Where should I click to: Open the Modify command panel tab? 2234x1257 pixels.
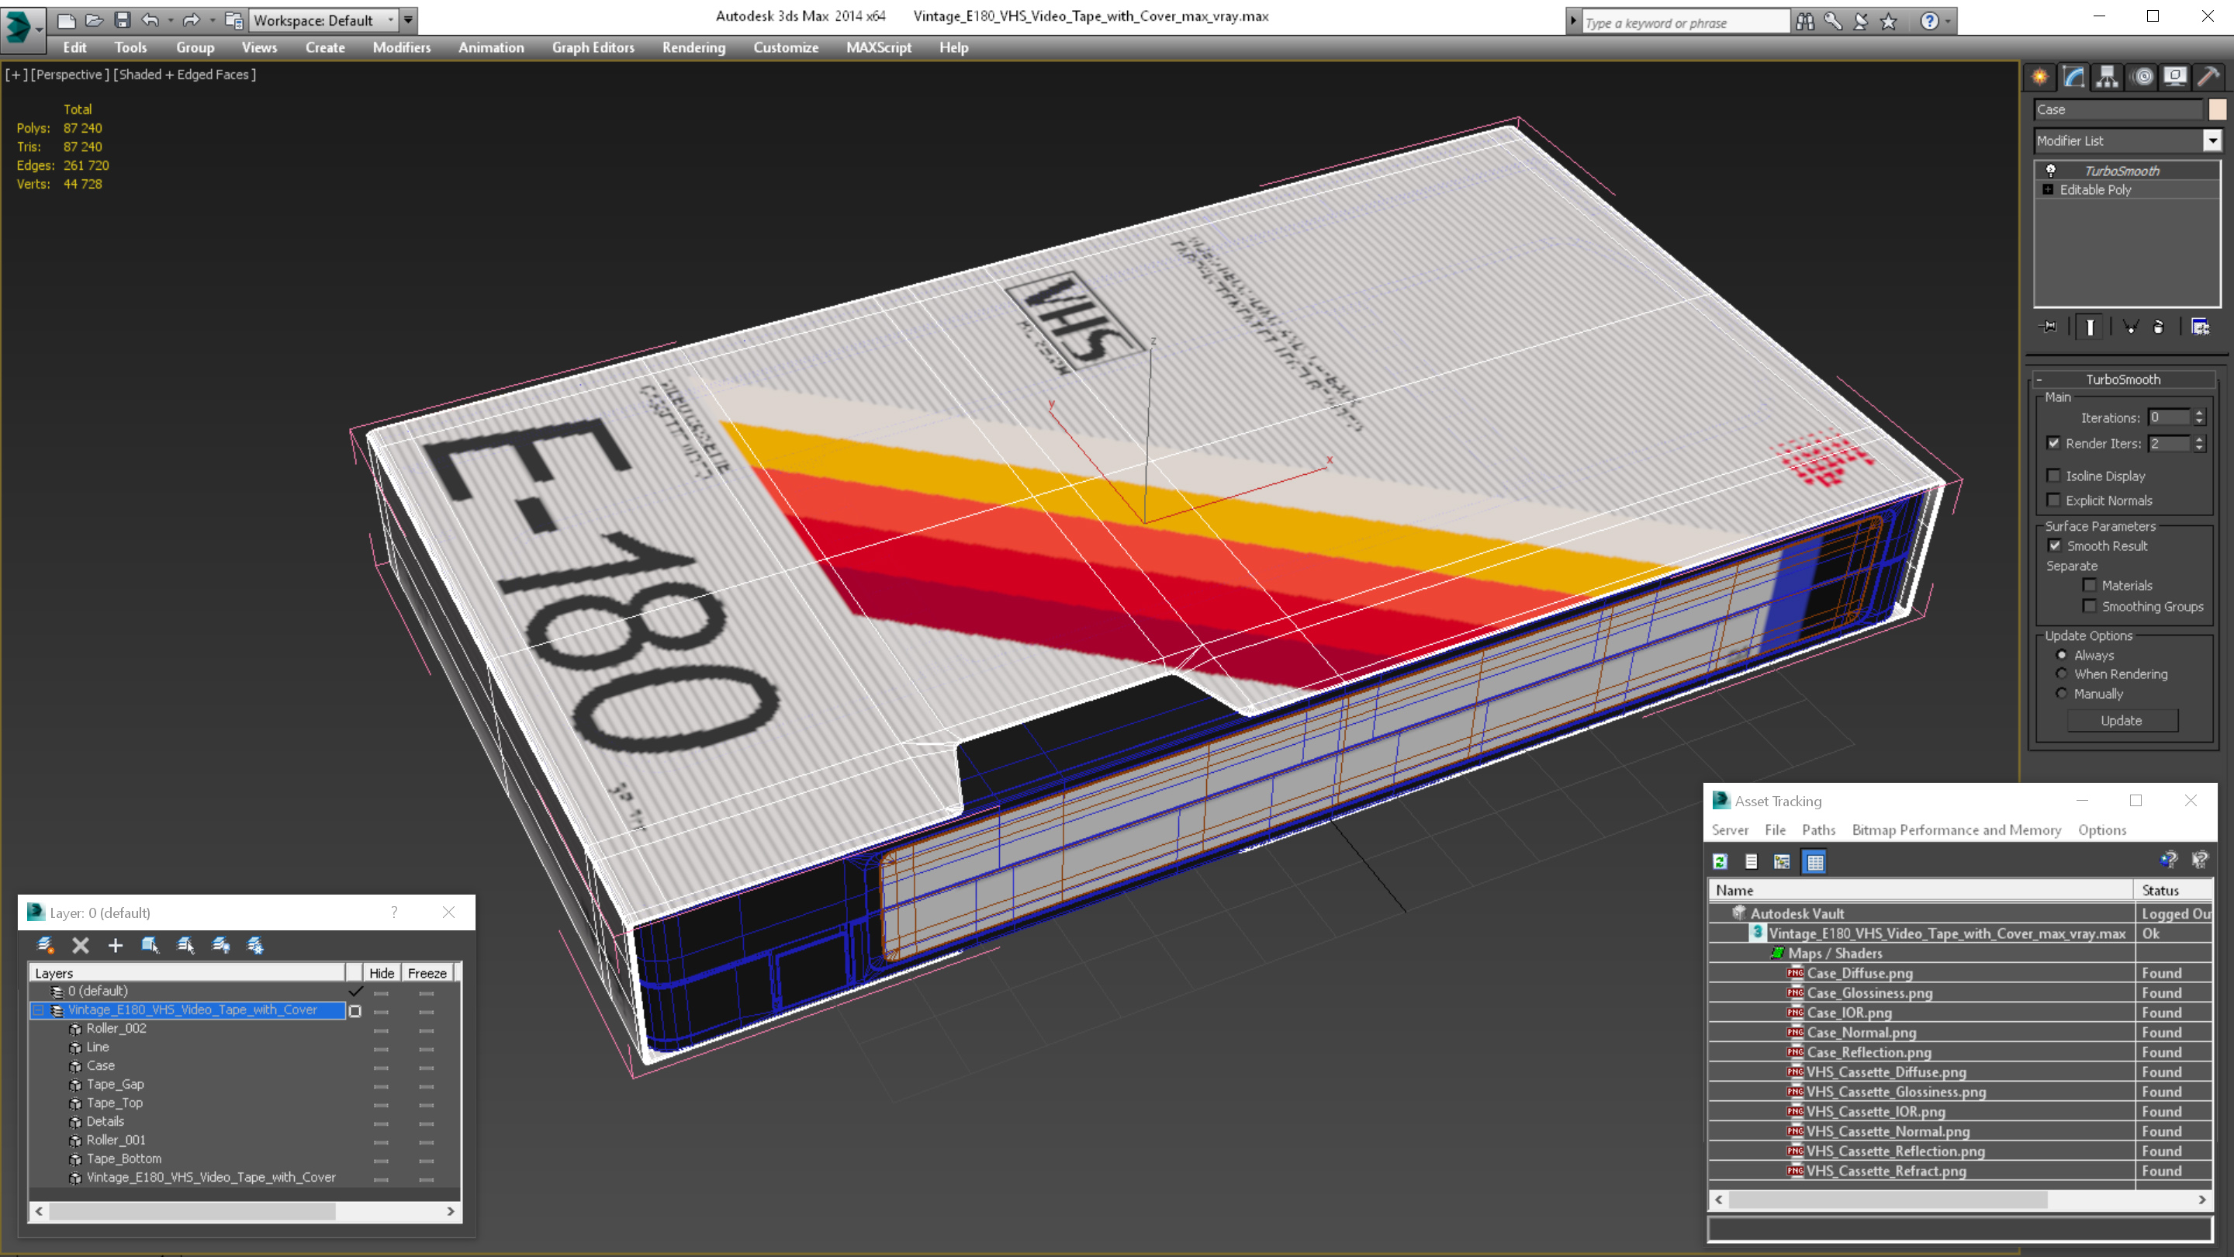[x=2073, y=78]
